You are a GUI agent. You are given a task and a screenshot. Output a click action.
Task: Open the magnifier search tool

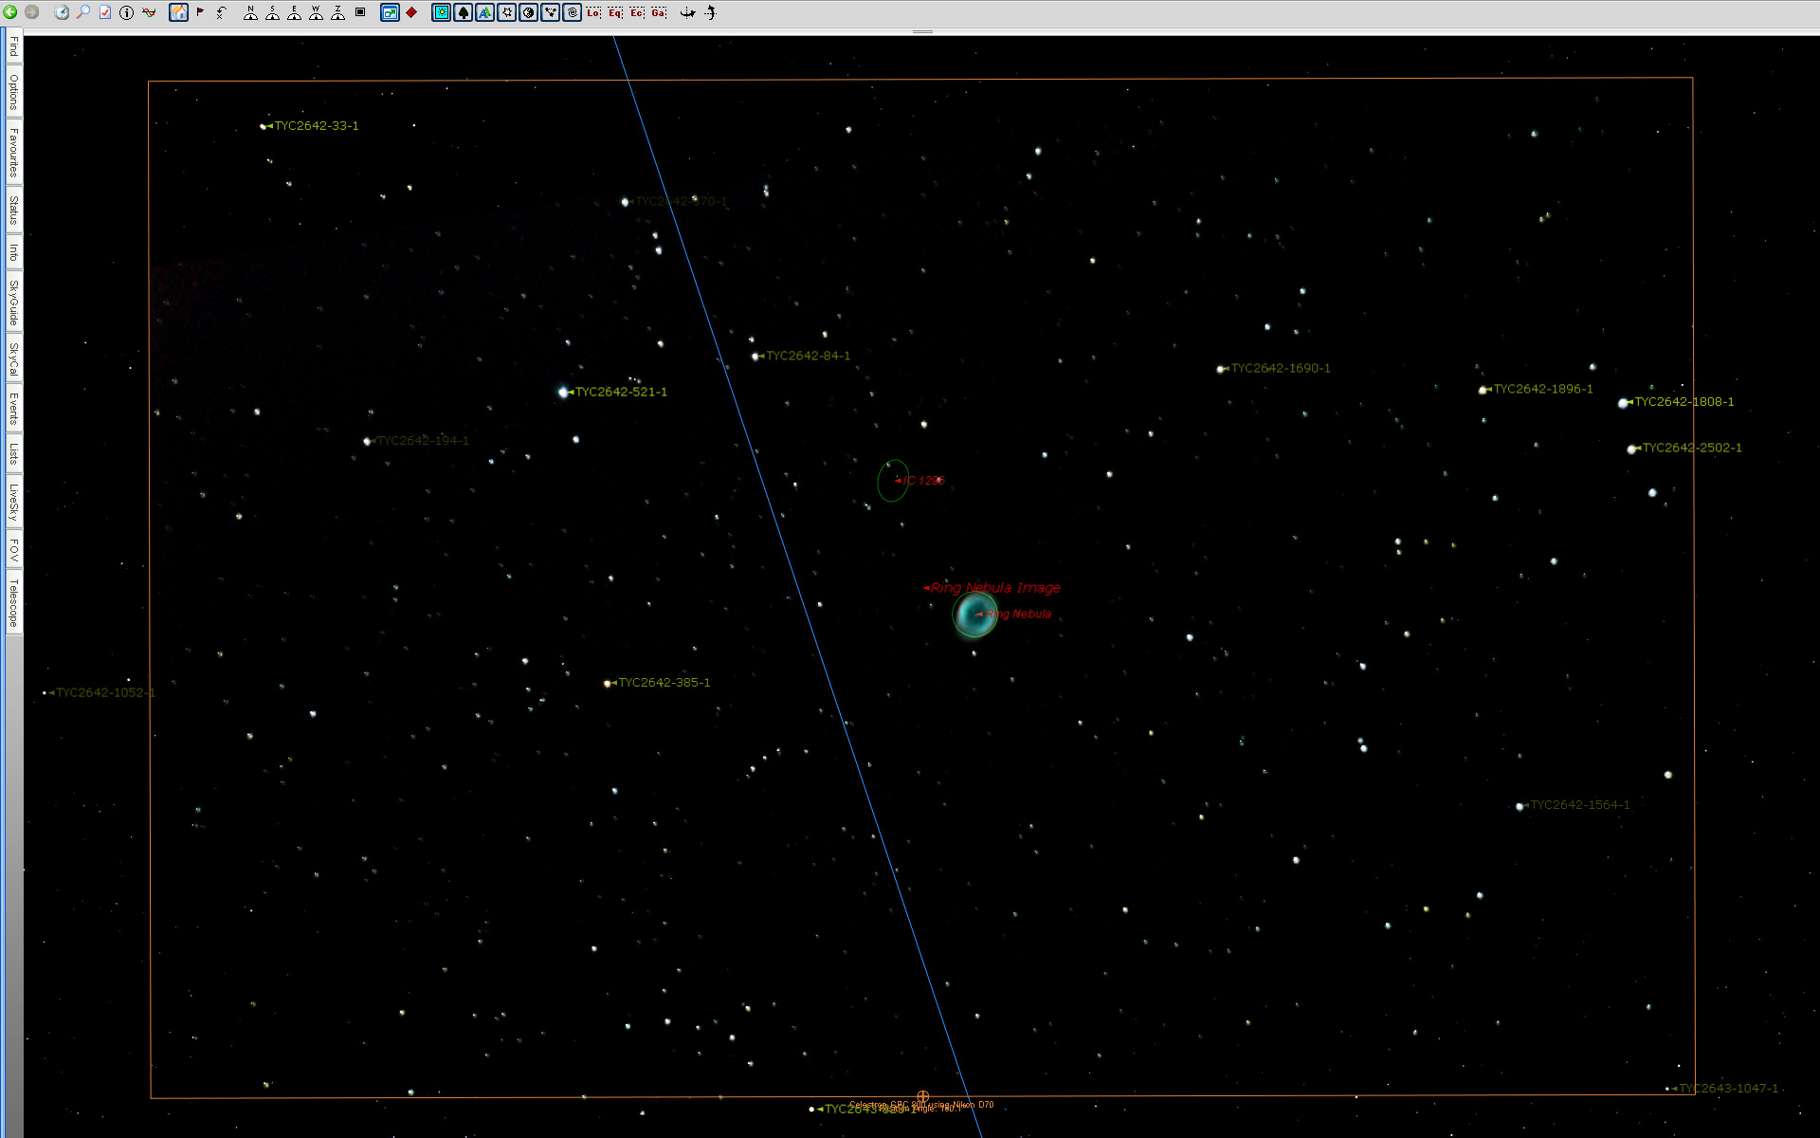coord(83,12)
